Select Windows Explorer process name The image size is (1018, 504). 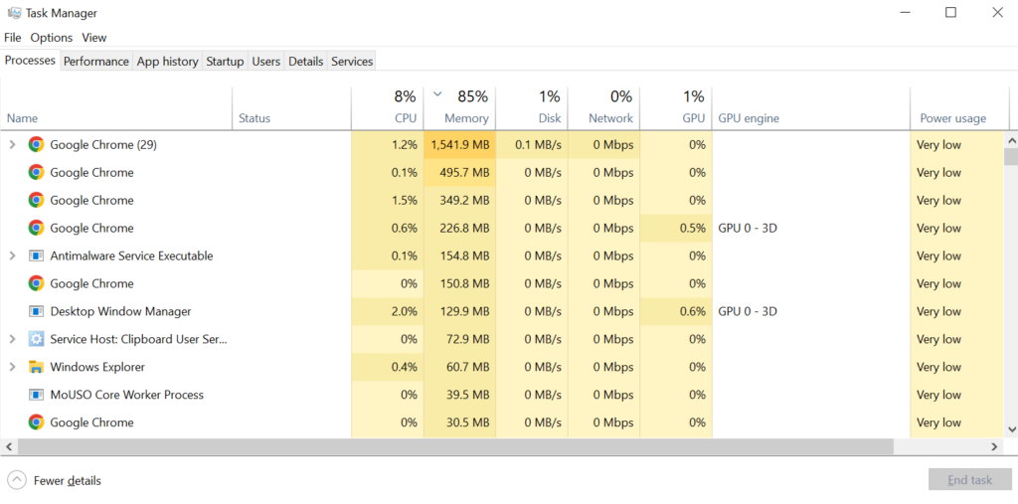97,367
